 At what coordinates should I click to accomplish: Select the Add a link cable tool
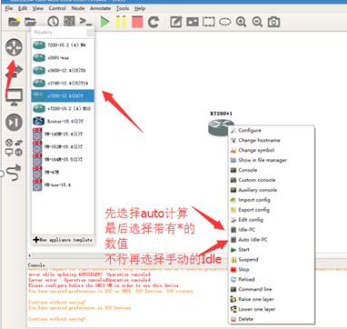point(14,173)
